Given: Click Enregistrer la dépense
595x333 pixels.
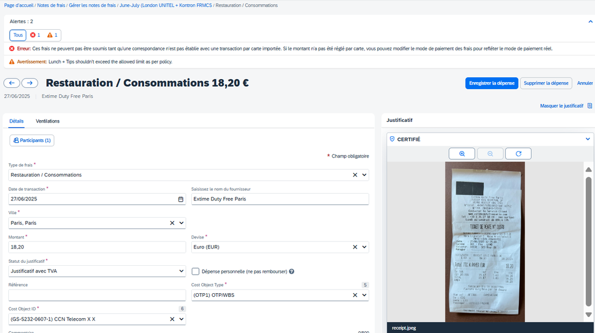Looking at the screenshot, I should (492, 83).
